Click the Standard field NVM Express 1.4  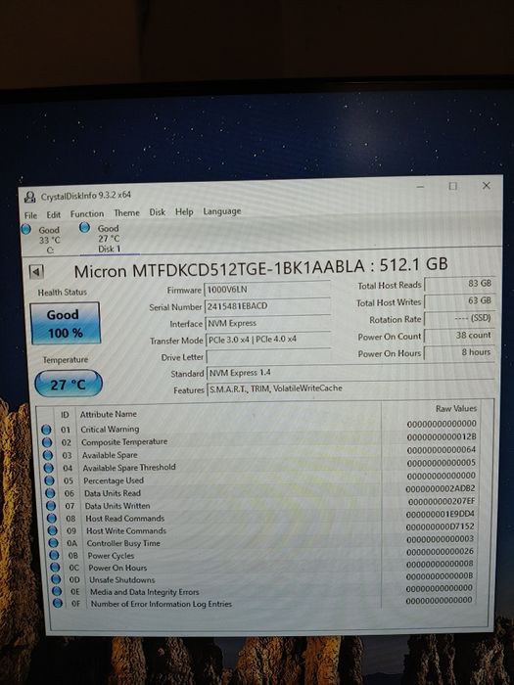[350, 372]
